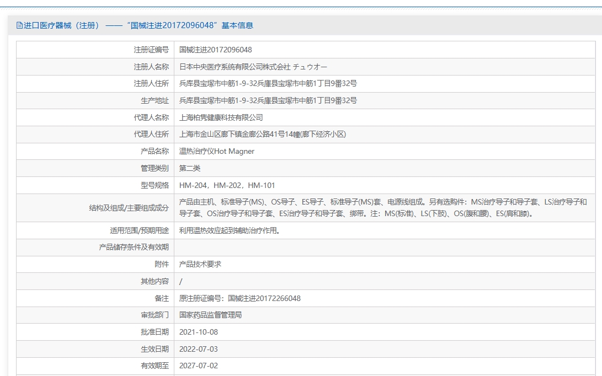The height and width of the screenshot is (376, 602).
Task: Select the 产品由主机、标准导子 composition text
Action: point(383,207)
